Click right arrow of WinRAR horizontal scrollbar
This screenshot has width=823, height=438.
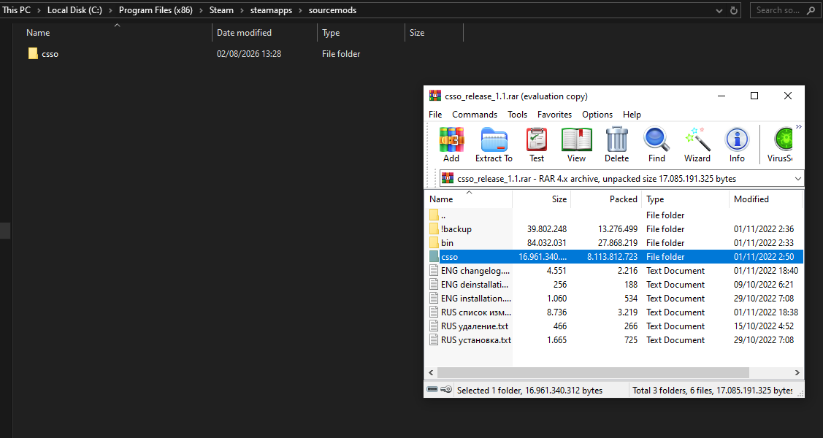[x=797, y=372]
